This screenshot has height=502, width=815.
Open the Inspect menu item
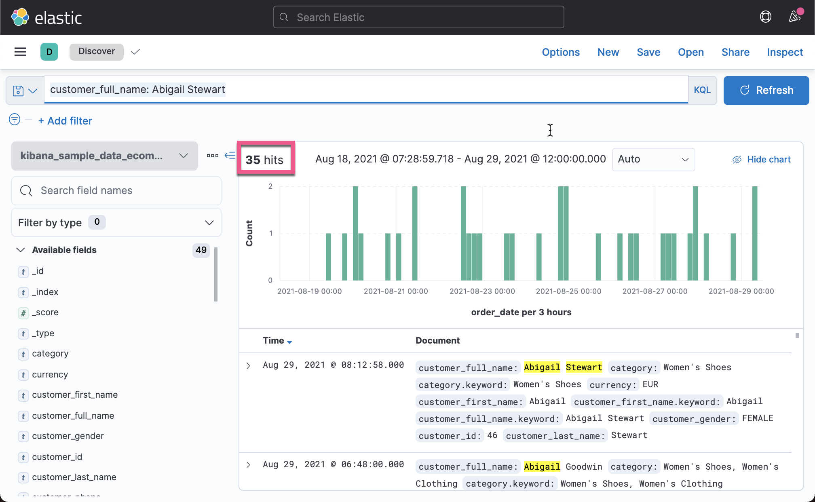tap(785, 52)
